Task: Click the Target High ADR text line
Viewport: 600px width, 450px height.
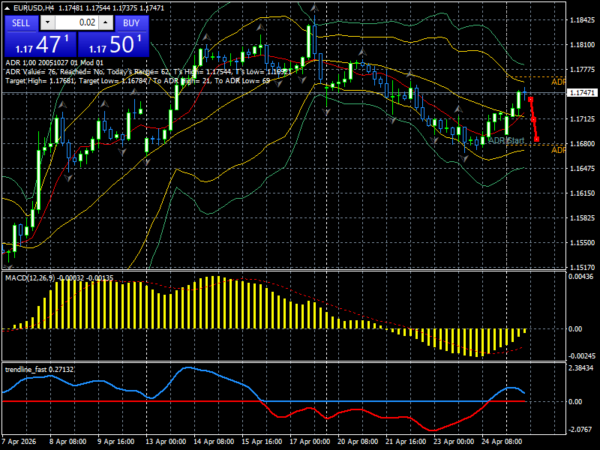Action: pyautogui.click(x=138, y=81)
